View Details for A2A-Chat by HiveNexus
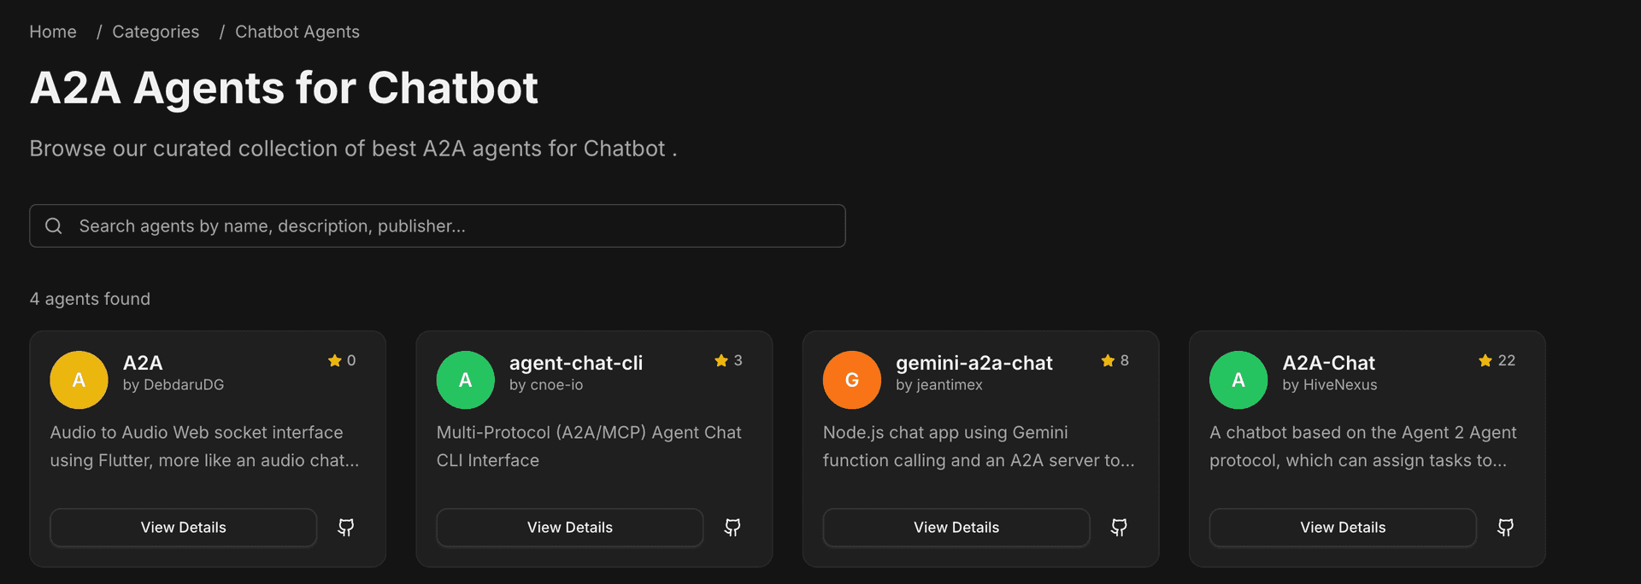The image size is (1641, 584). coord(1342,527)
